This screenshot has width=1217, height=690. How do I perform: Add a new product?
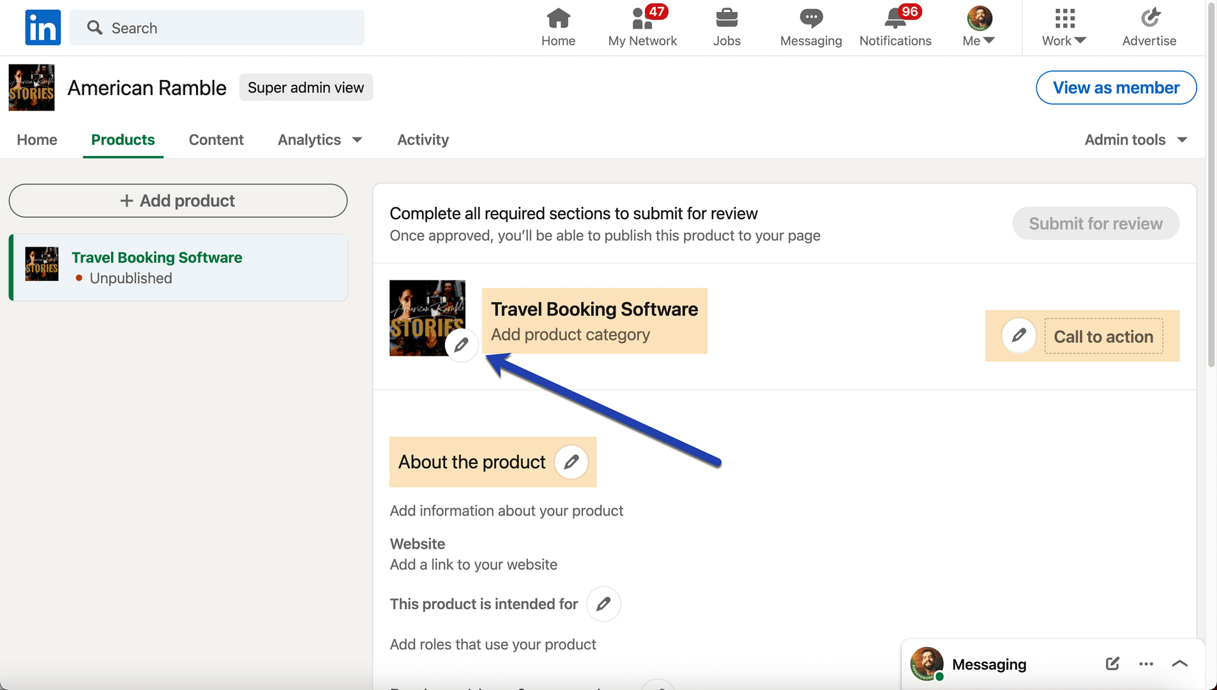[178, 201]
